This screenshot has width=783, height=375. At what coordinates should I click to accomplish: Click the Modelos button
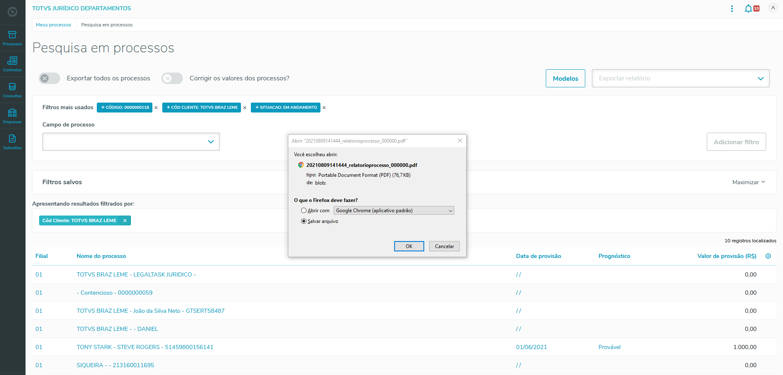tap(565, 78)
